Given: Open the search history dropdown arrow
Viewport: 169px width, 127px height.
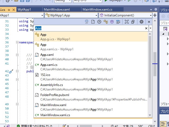Looking at the screenshot, I should pos(151,28).
